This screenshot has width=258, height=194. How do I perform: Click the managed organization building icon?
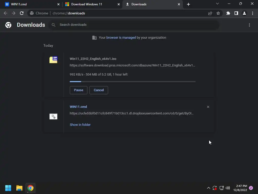point(94,38)
